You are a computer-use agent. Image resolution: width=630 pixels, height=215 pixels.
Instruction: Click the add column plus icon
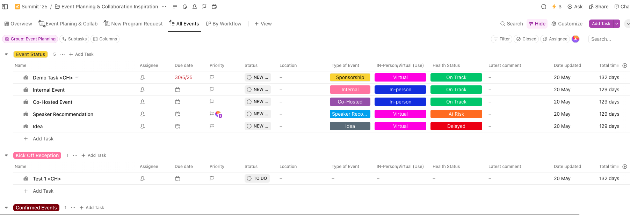click(x=625, y=66)
